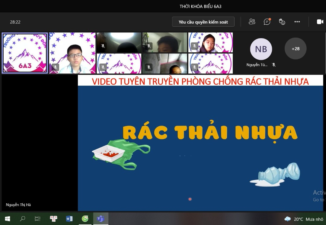The width and height of the screenshot is (326, 225).
Task: Click the Microsoft Teams taskbar icon
Action: (x=101, y=219)
